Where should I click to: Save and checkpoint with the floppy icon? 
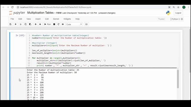pyautogui.click(x=10, y=24)
